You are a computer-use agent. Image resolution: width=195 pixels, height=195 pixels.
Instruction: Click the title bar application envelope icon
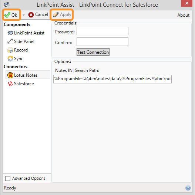tap(6, 4)
